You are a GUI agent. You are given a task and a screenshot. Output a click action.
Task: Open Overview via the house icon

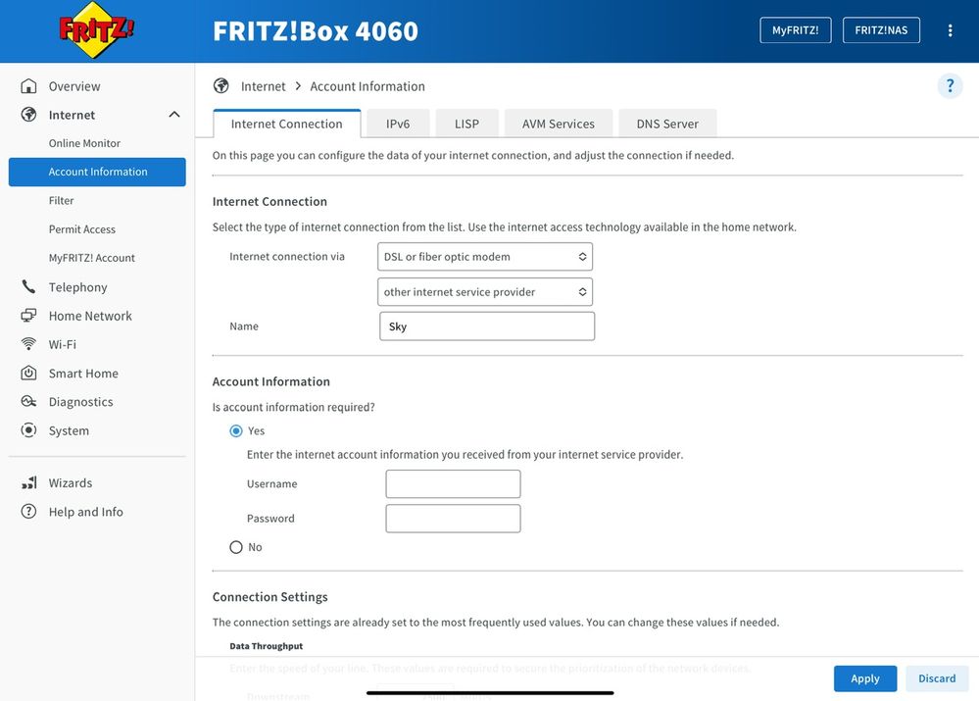(x=28, y=86)
